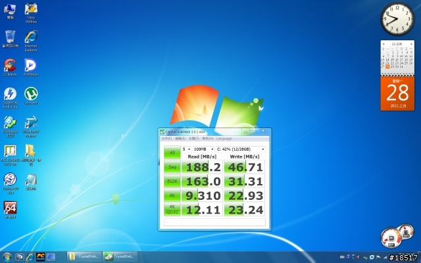Open the MSI Tuning System shortcut
Screen dimensions: 421x263
coord(11,155)
